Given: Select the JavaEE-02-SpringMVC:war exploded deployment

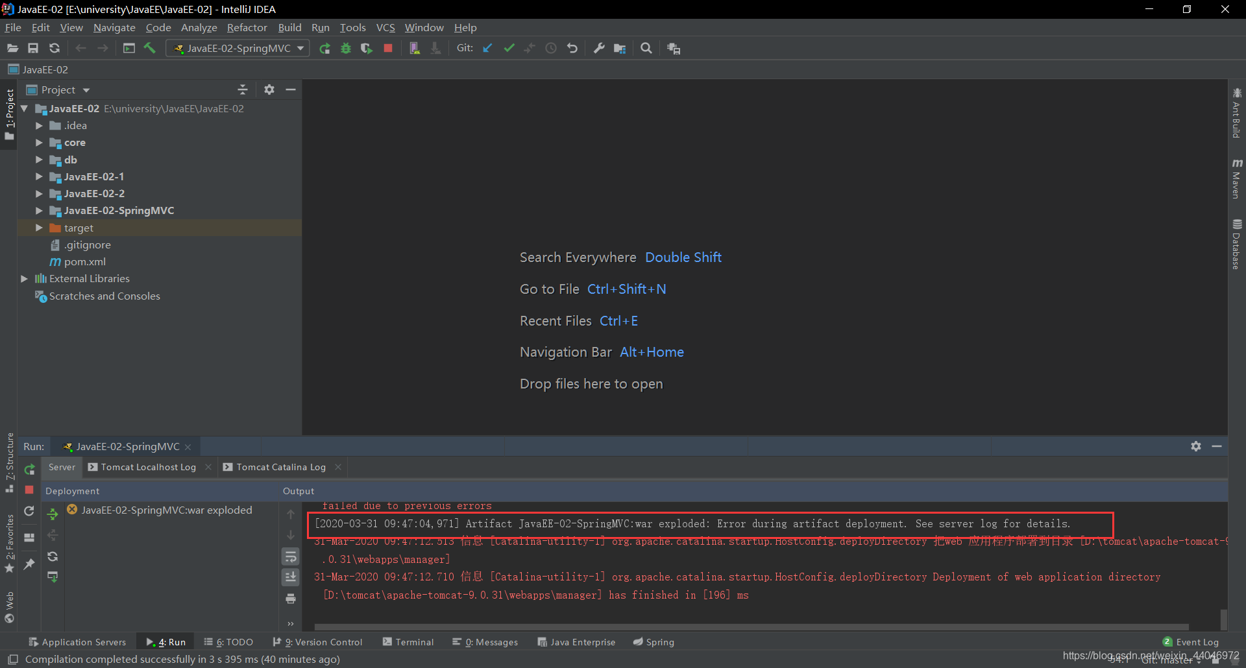Looking at the screenshot, I should point(166,510).
